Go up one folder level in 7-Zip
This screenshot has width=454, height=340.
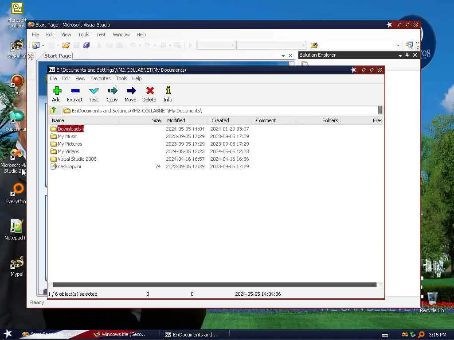[53, 110]
